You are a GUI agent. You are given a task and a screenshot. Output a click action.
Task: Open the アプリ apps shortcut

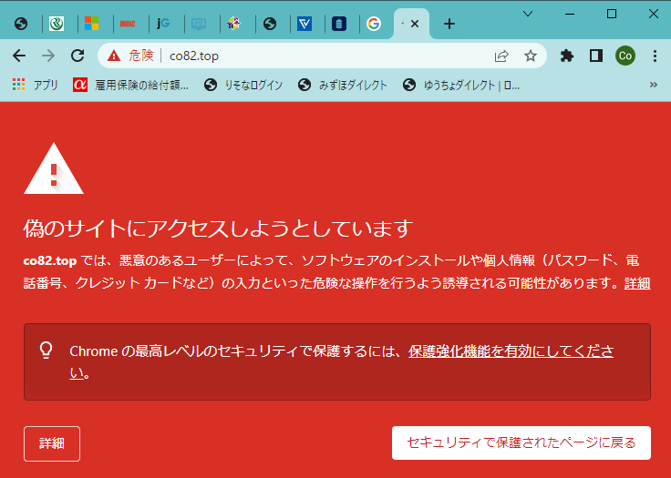tap(35, 85)
